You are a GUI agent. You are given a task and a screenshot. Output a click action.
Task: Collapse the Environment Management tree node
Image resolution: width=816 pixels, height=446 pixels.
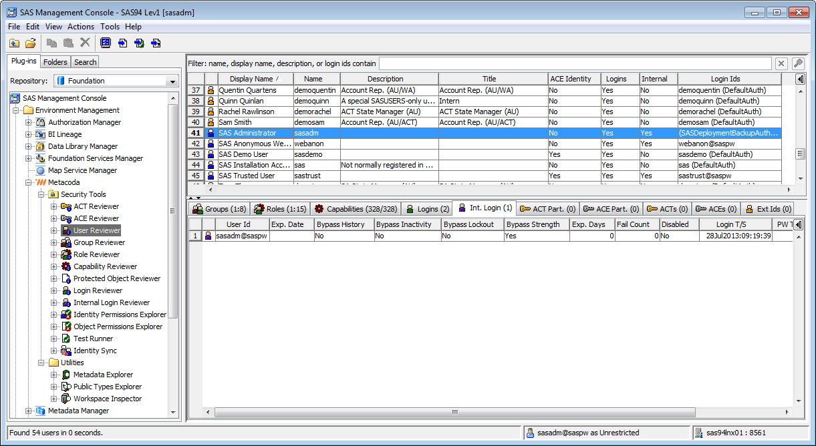[x=16, y=110]
